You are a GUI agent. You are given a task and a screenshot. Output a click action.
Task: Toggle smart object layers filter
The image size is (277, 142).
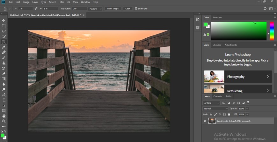(x=244, y=103)
